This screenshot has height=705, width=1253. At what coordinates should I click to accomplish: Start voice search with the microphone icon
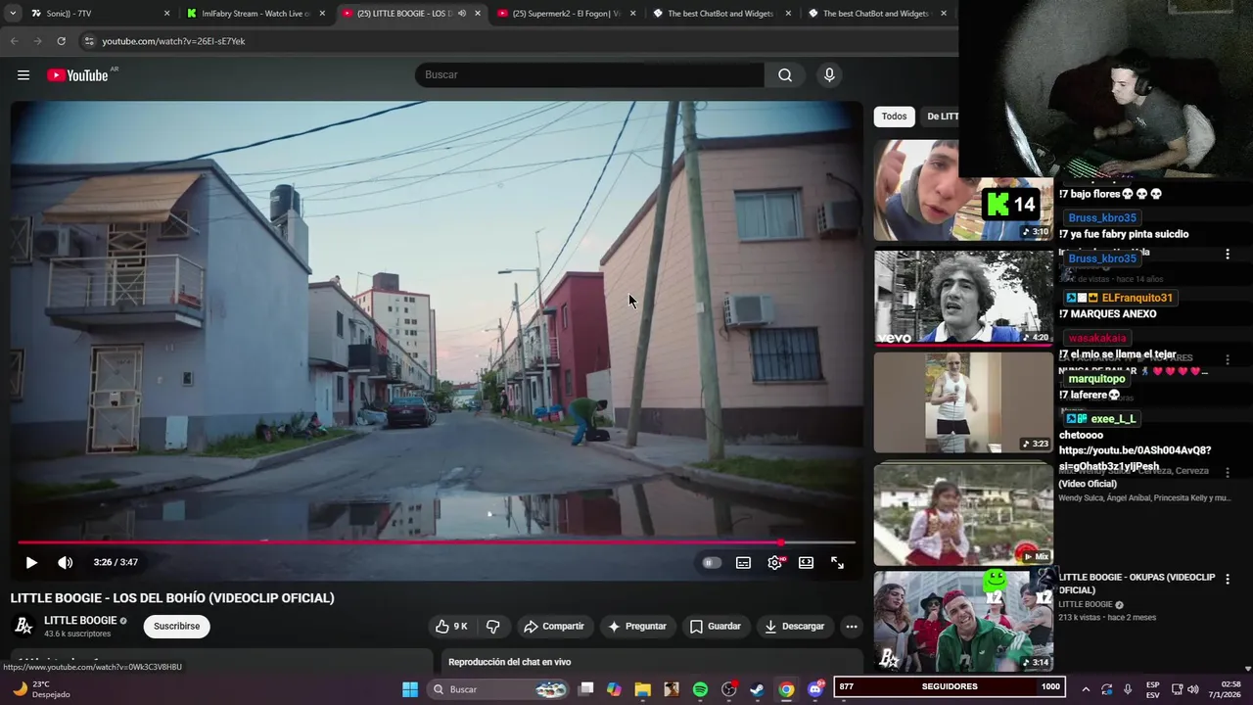(x=829, y=75)
